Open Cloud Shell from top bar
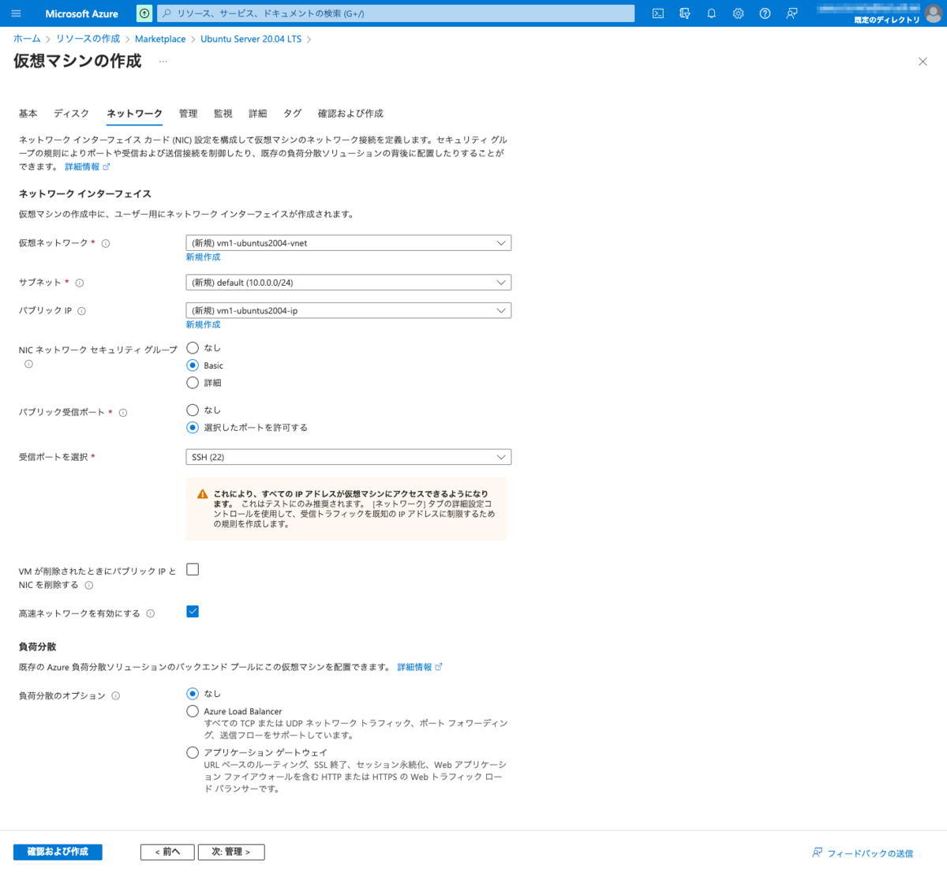 pos(658,13)
